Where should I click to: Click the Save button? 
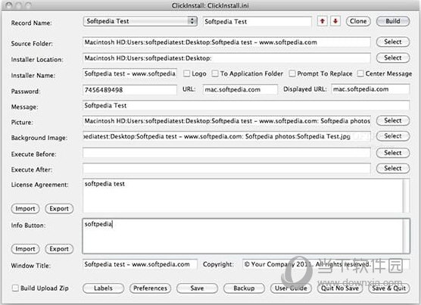click(x=197, y=288)
